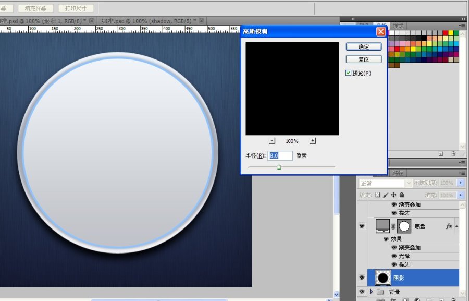Hide the 底盘 layer
Viewport: 469px width, 301px height.
(362, 226)
